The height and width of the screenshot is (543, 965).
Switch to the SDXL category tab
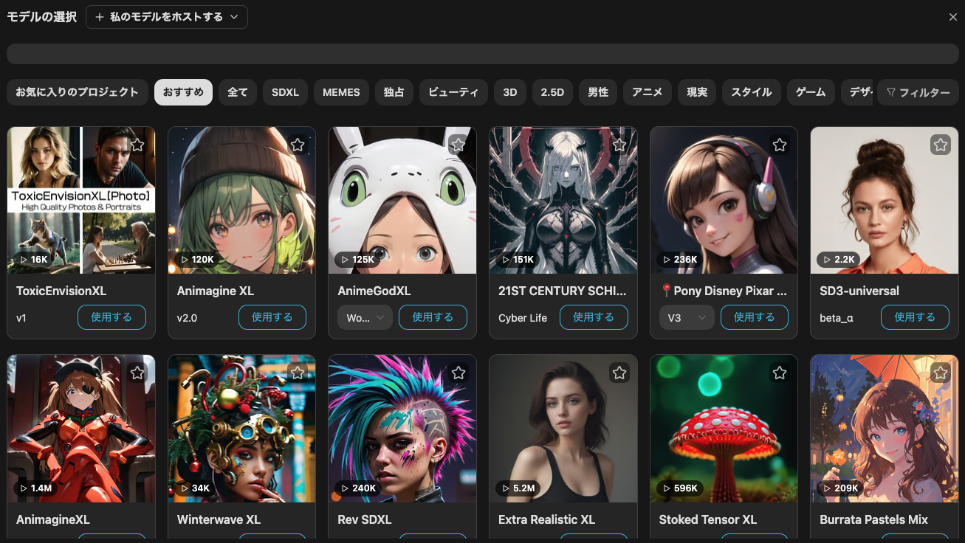tap(285, 92)
